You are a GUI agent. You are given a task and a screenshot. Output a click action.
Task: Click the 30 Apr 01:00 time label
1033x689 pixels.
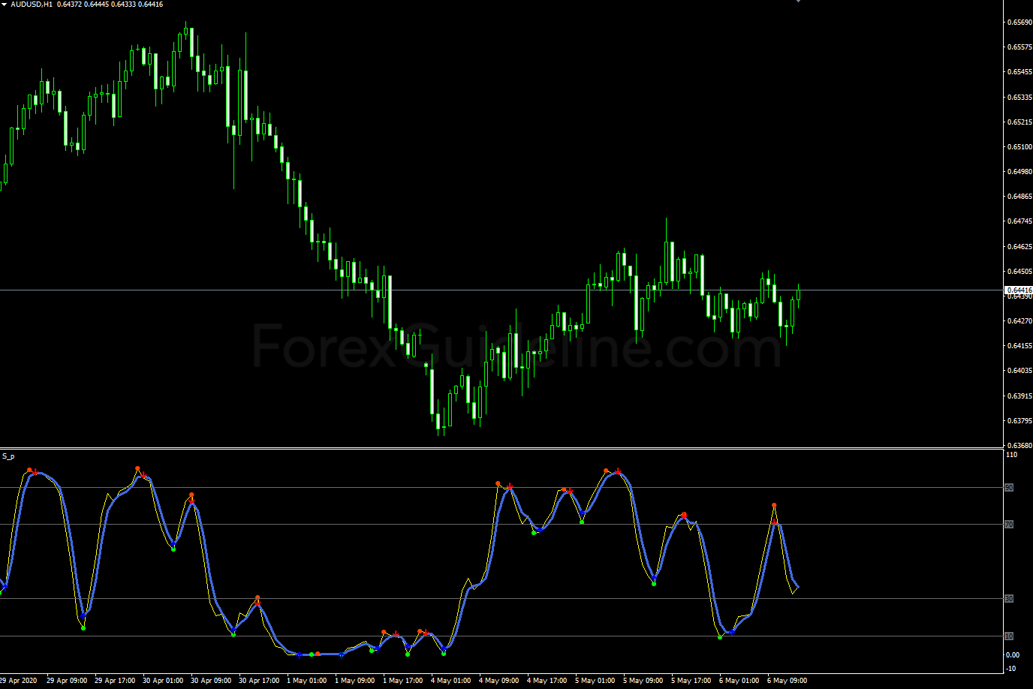(163, 681)
